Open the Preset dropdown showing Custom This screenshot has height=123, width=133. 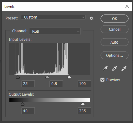[x=53, y=17]
